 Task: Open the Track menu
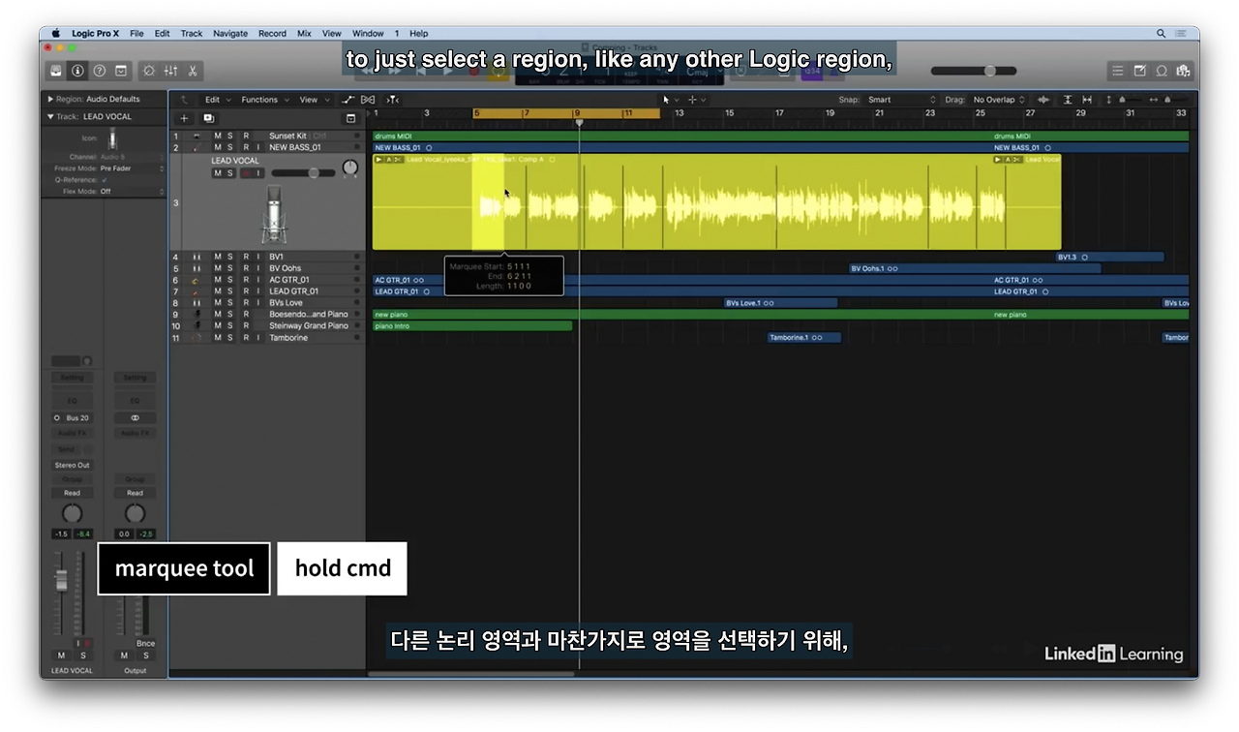pyautogui.click(x=192, y=33)
